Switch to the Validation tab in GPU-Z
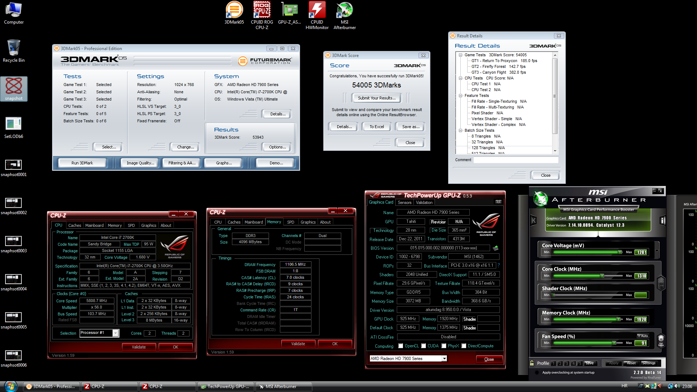 (x=424, y=203)
